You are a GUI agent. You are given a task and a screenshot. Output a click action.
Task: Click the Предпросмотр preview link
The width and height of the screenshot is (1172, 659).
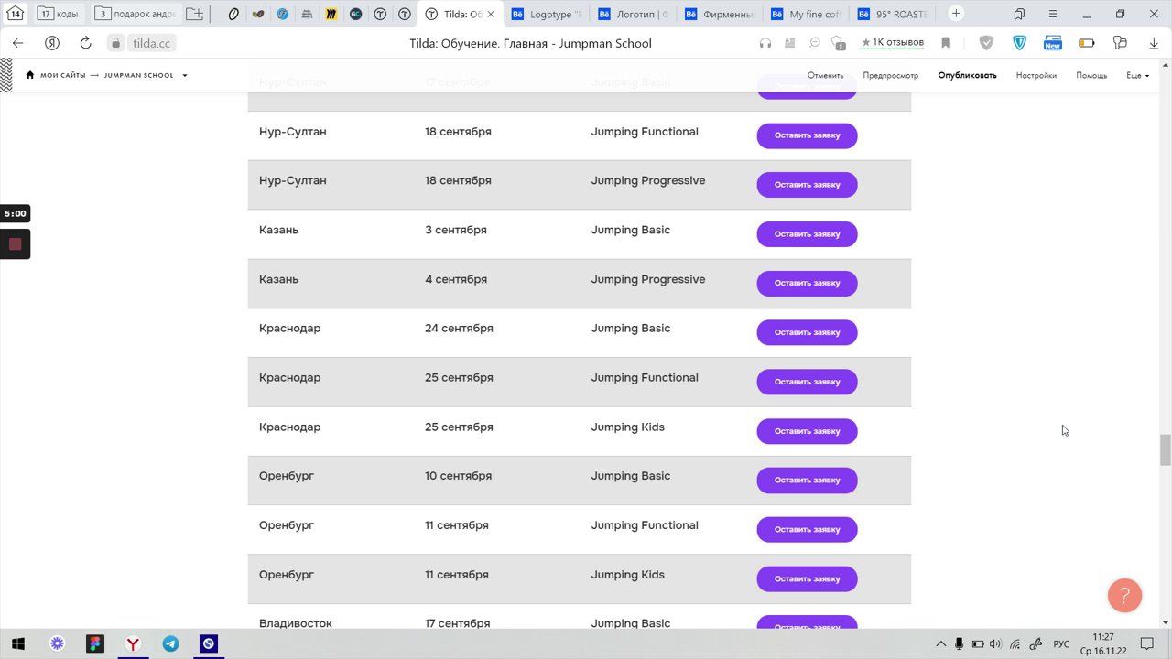890,75
